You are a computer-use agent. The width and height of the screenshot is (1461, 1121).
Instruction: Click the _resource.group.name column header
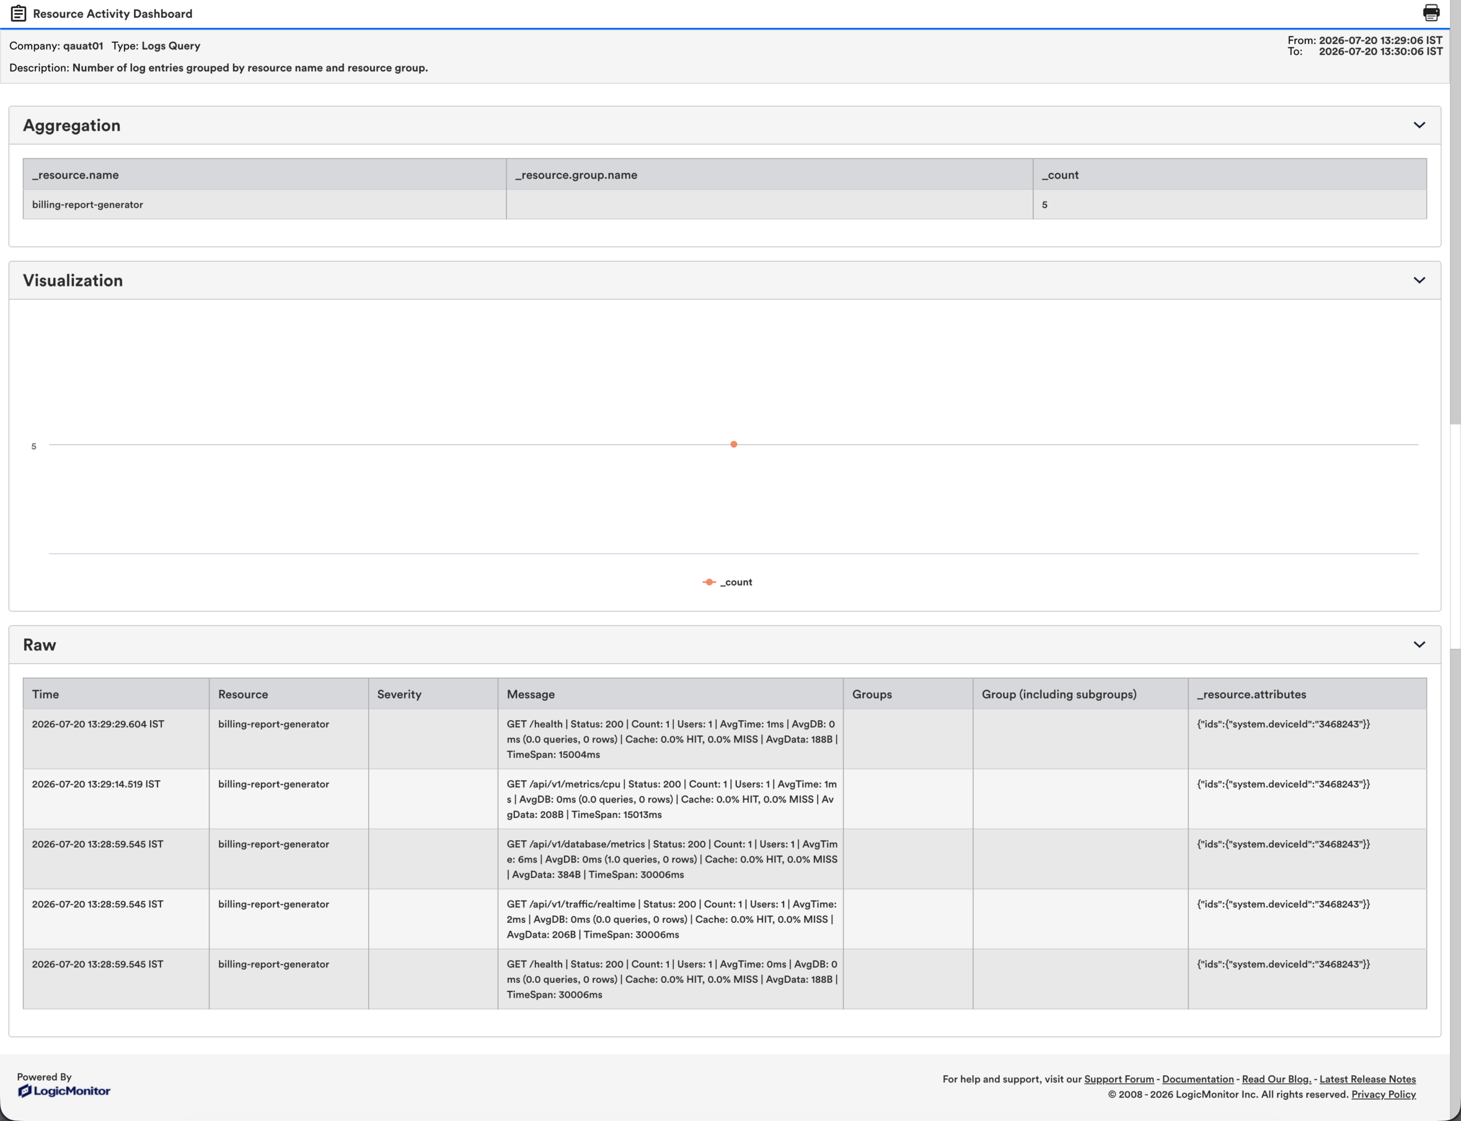click(769, 175)
